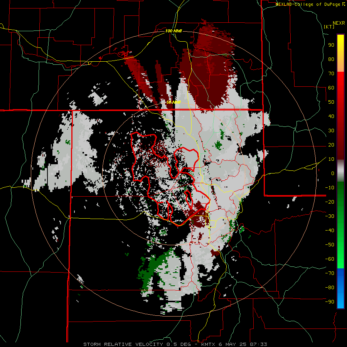Click the zero knot scale label
The height and width of the screenshot is (347, 347).
point(333,173)
